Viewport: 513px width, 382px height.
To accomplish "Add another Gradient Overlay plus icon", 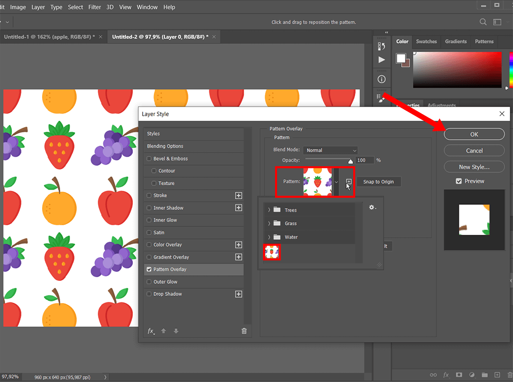I will click(x=238, y=257).
